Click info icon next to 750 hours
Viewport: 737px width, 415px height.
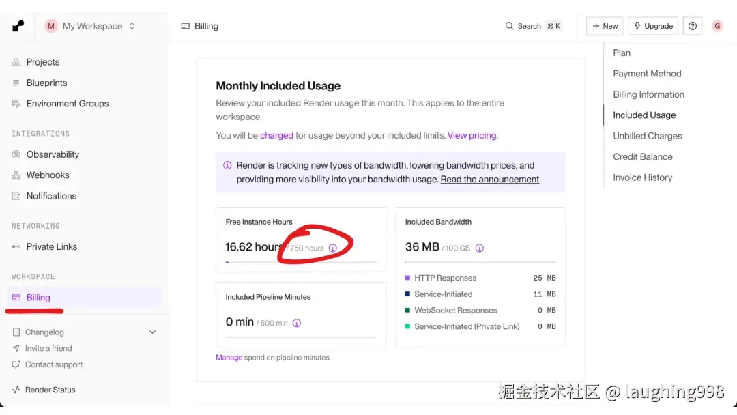[333, 248]
